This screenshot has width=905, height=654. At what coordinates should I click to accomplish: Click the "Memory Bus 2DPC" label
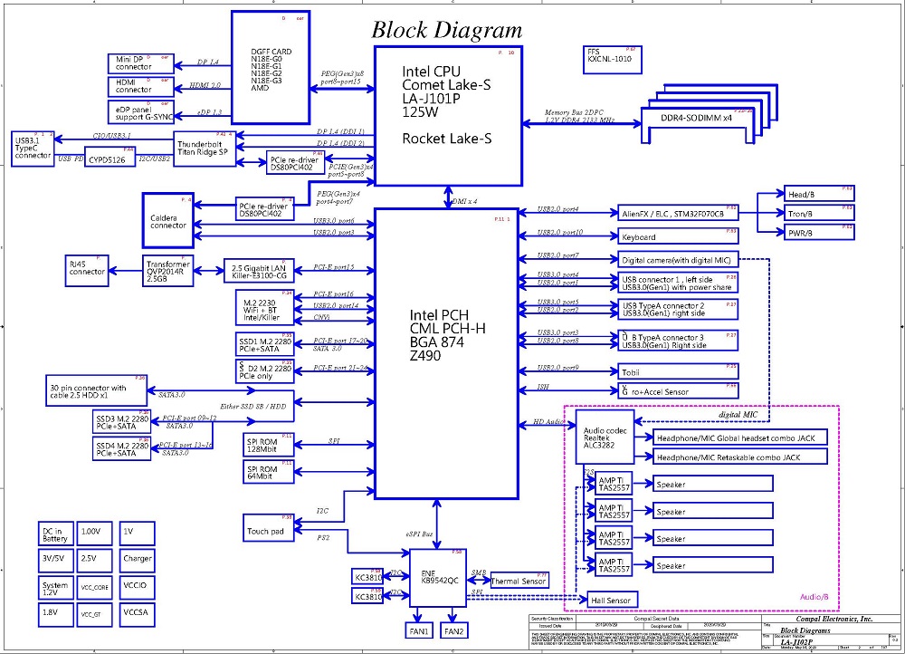[575, 112]
